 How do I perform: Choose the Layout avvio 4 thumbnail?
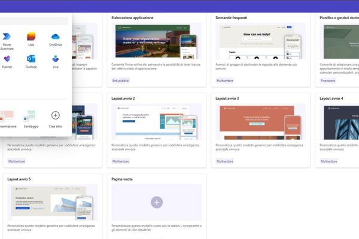(x=339, y=122)
